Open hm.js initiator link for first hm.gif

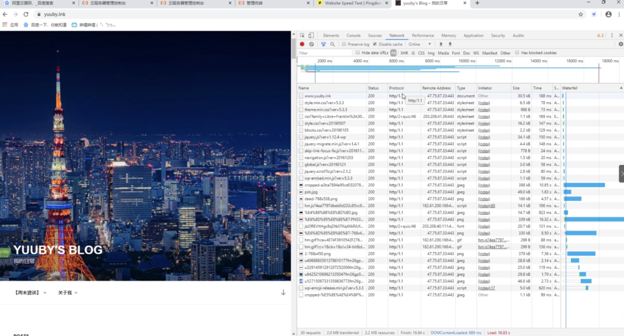coord(493,240)
